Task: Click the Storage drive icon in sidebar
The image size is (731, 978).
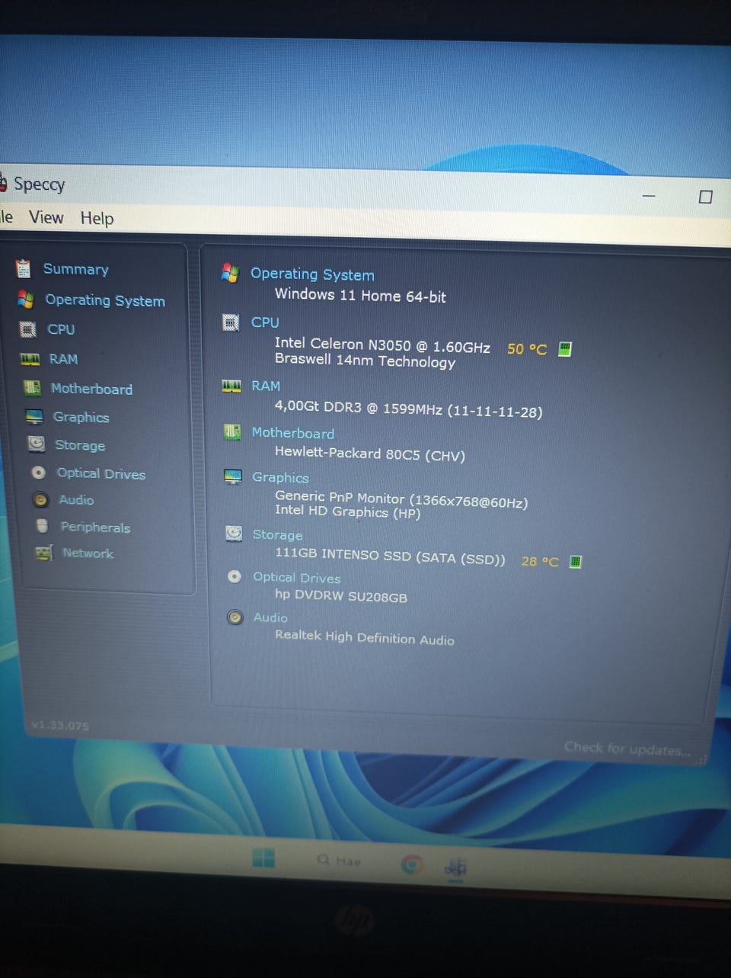Action: click(36, 444)
